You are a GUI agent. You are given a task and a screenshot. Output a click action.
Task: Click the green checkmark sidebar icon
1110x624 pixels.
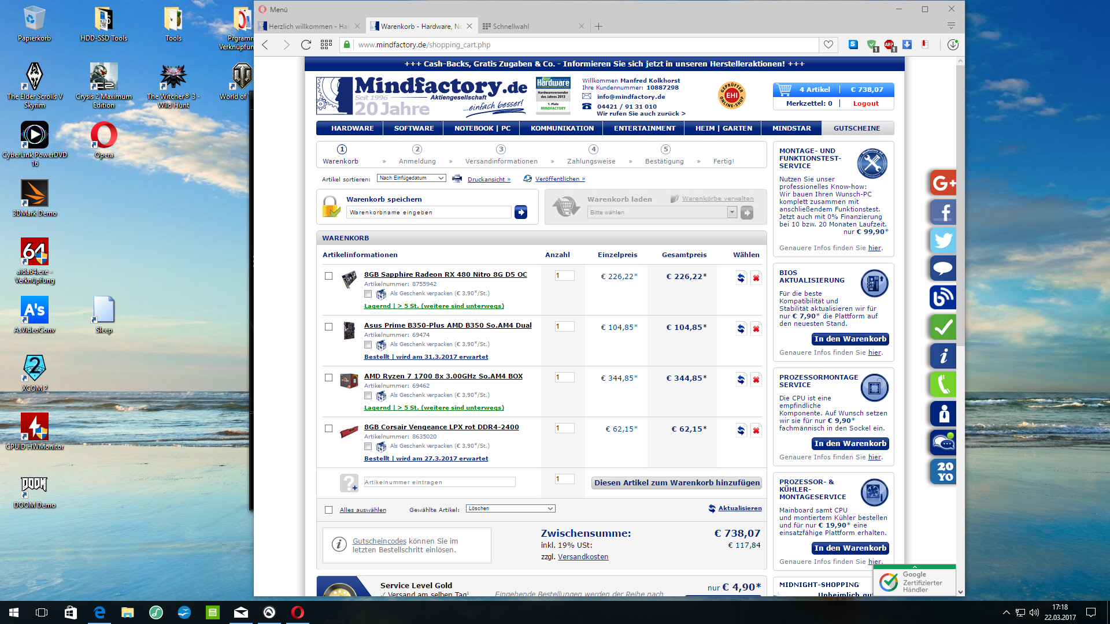[943, 327]
